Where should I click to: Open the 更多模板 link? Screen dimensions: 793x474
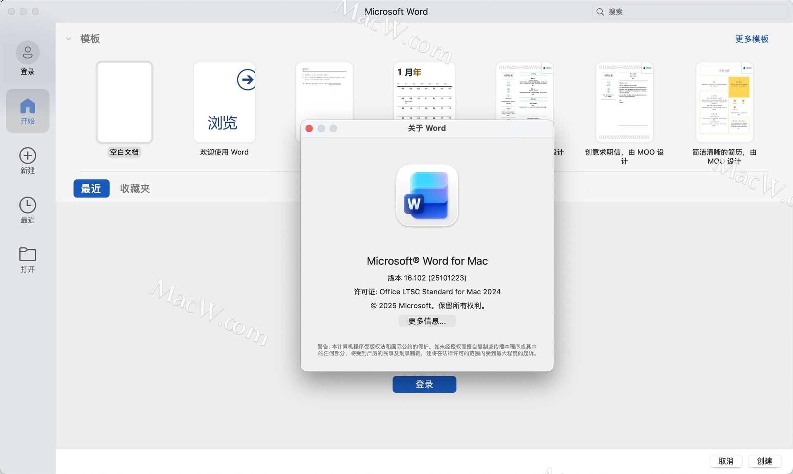click(x=752, y=39)
